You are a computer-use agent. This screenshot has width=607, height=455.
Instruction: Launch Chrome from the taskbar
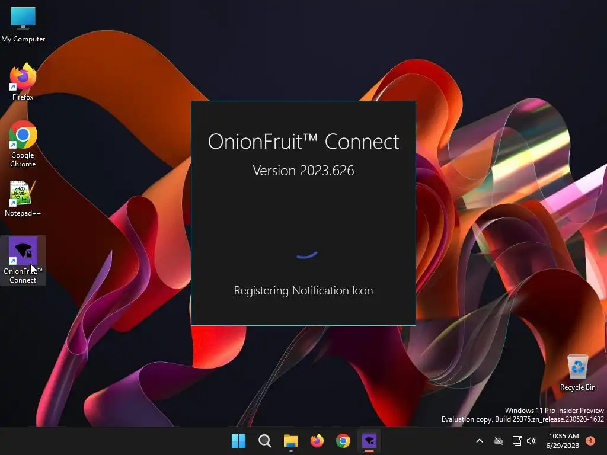click(343, 441)
